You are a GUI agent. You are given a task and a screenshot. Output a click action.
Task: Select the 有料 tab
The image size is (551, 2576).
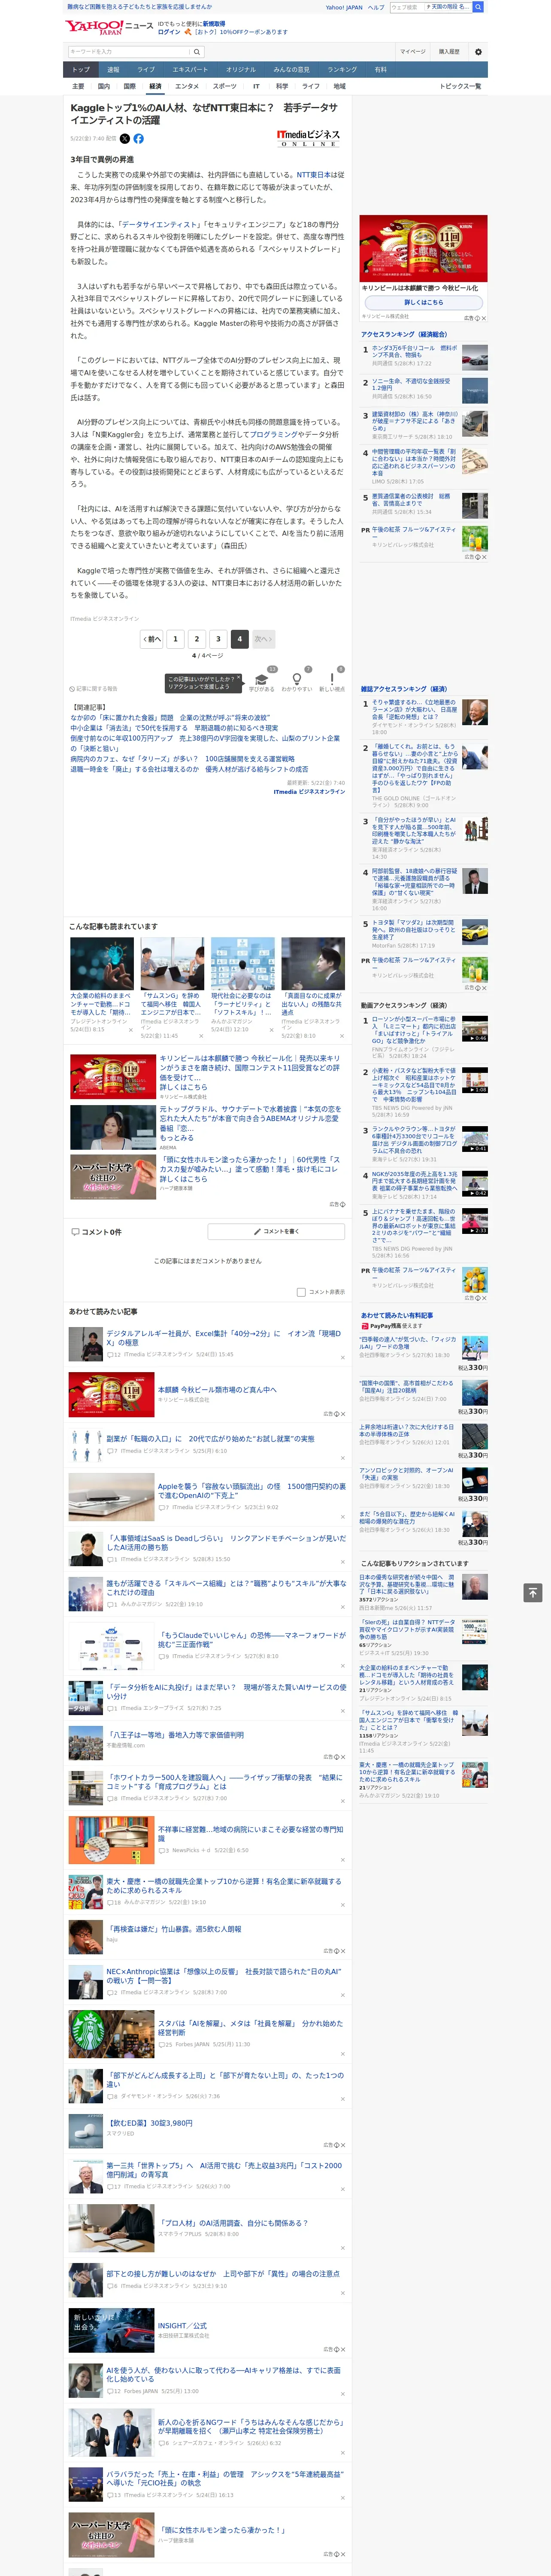coord(380,70)
